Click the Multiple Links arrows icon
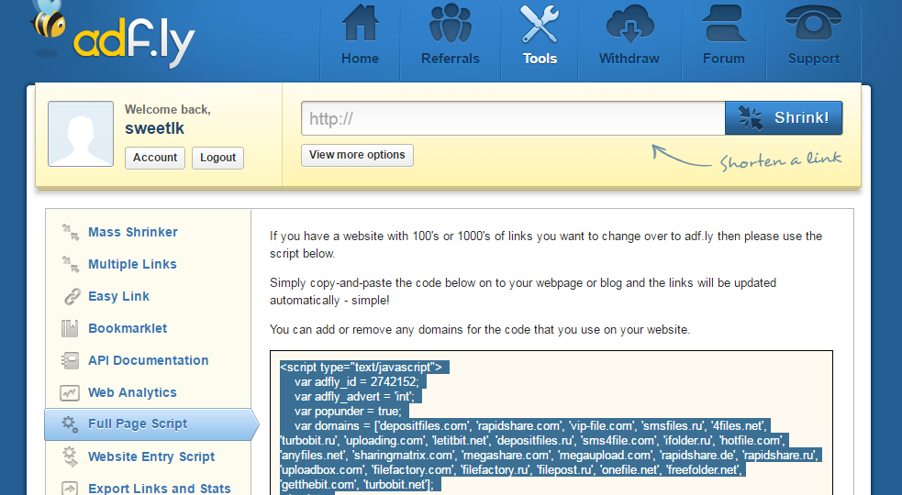 tap(70, 265)
